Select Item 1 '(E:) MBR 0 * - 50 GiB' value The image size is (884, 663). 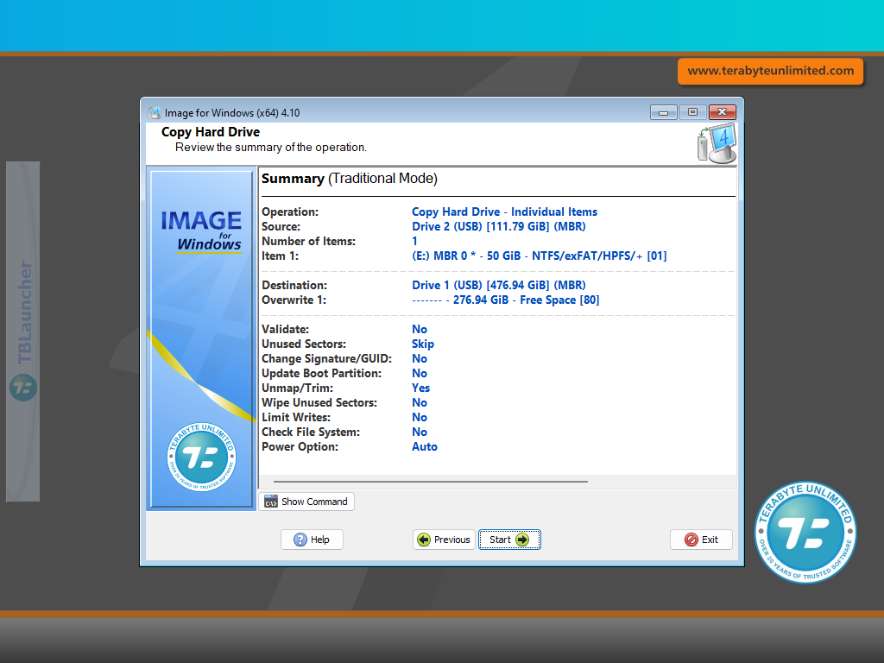point(539,256)
